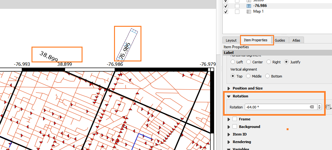Set vertical alignment to Middle

pyautogui.click(x=248, y=76)
